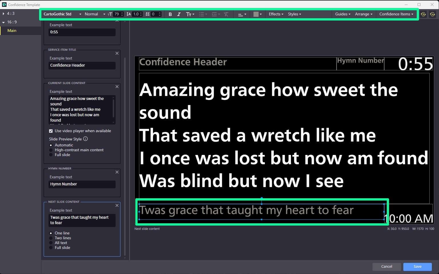The width and height of the screenshot is (439, 274).
Task: Click the second preview eye icon at top right
Action: click(432, 14)
